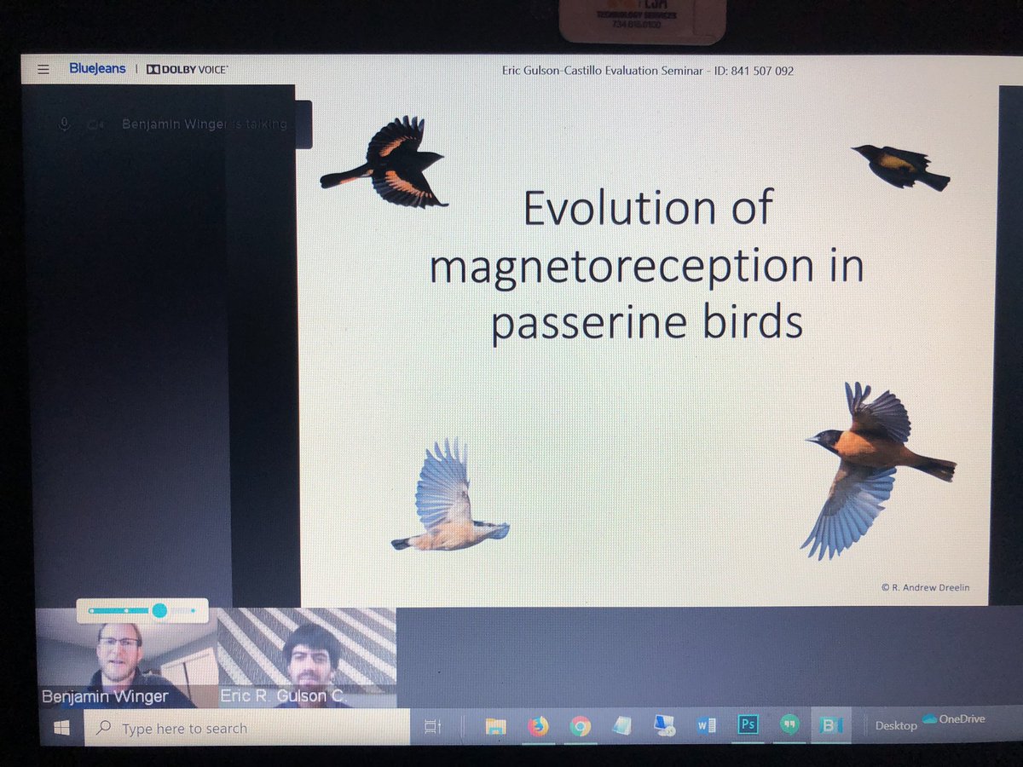Image resolution: width=1023 pixels, height=767 pixels.
Task: Open Microsoft Word from the taskbar
Action: point(704,724)
